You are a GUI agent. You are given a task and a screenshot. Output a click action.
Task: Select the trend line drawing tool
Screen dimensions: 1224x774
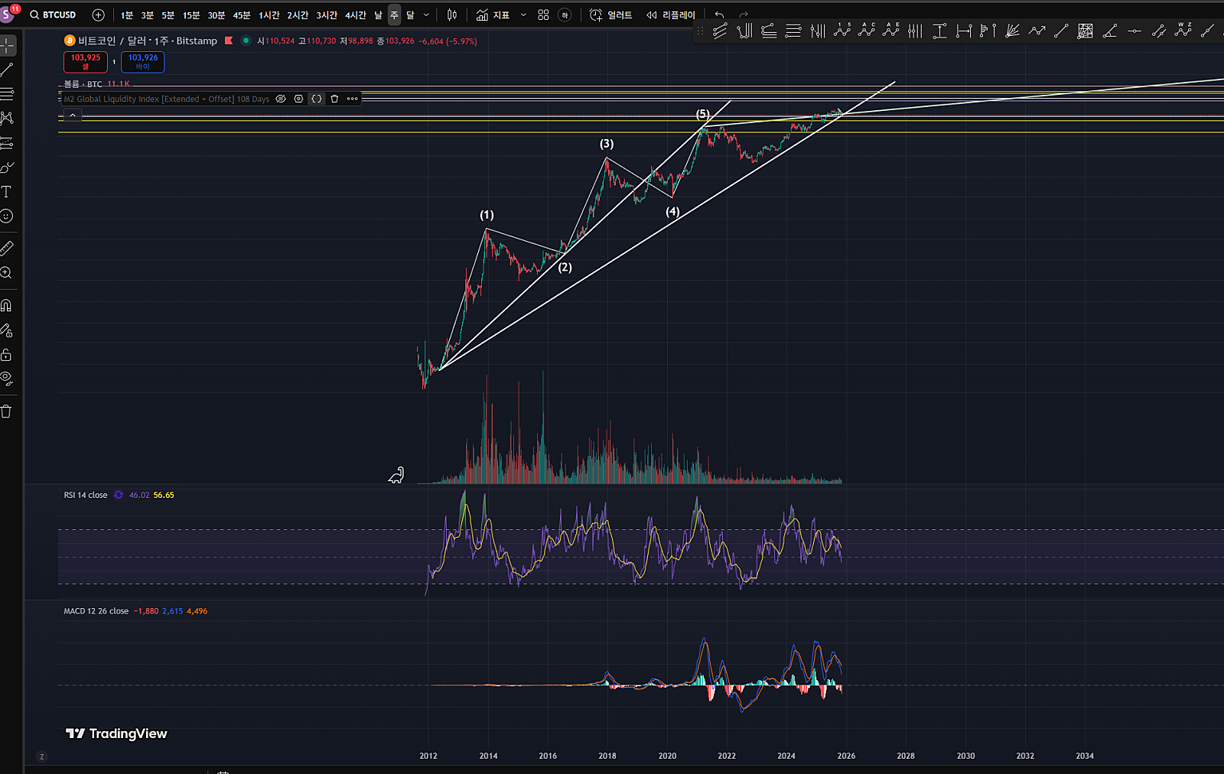pyautogui.click(x=7, y=70)
